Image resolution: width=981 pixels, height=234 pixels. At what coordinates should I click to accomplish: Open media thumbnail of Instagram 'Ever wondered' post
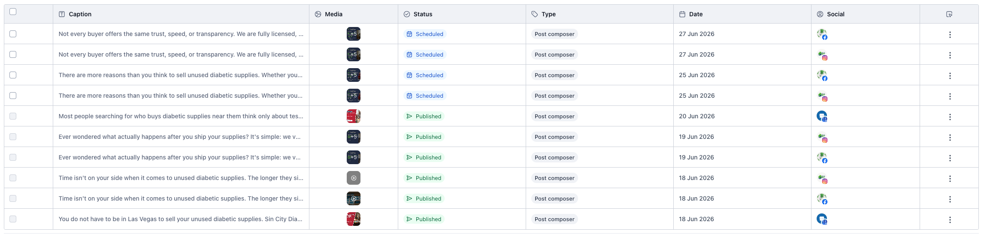point(354,137)
